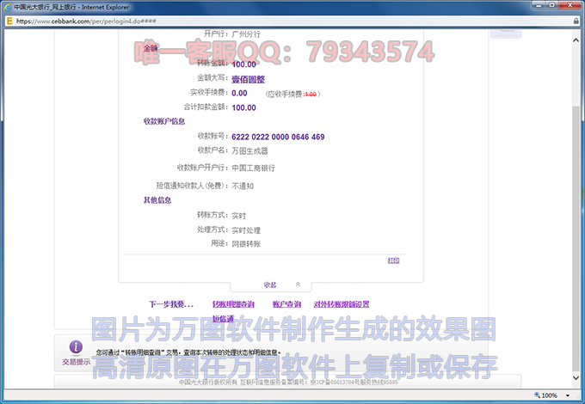
Task: Click the bank site icon in address bar
Action: 9,20
